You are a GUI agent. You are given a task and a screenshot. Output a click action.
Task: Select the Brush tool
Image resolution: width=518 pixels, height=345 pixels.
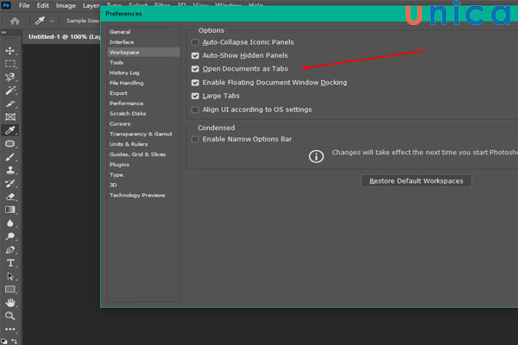pos(9,157)
